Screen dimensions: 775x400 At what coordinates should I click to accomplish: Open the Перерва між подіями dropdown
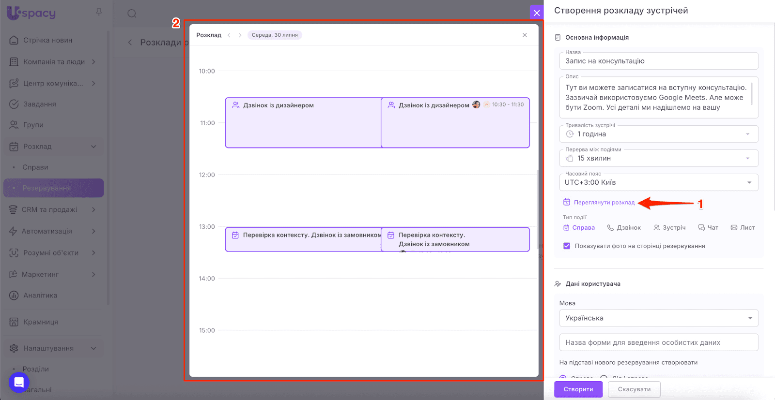point(659,158)
